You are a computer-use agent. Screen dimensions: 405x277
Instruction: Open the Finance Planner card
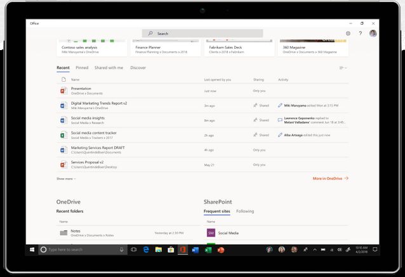coord(166,48)
